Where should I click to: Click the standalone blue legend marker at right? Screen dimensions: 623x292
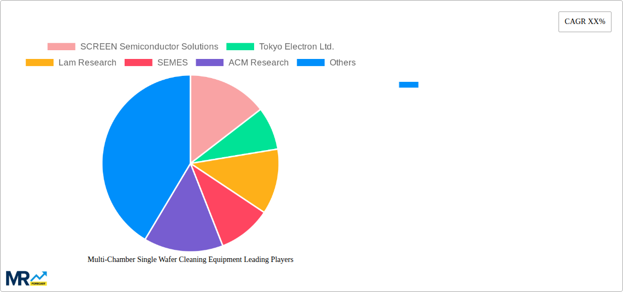click(408, 85)
